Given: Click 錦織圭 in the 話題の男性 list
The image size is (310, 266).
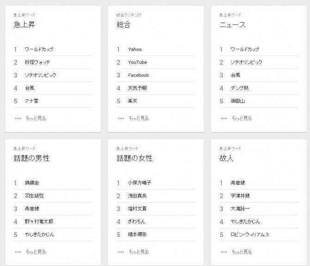Looking at the screenshot, I should [x=32, y=183].
